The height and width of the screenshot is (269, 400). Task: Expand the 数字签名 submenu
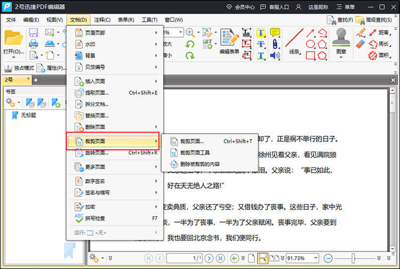point(115,181)
